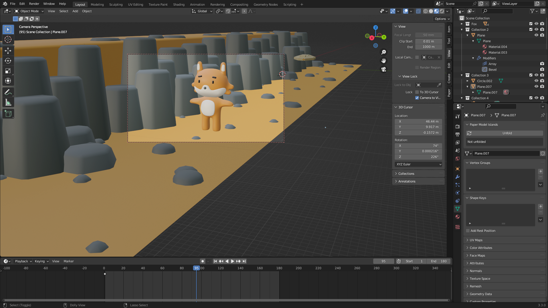Adjust 3D Cursor X location field

tap(418, 121)
